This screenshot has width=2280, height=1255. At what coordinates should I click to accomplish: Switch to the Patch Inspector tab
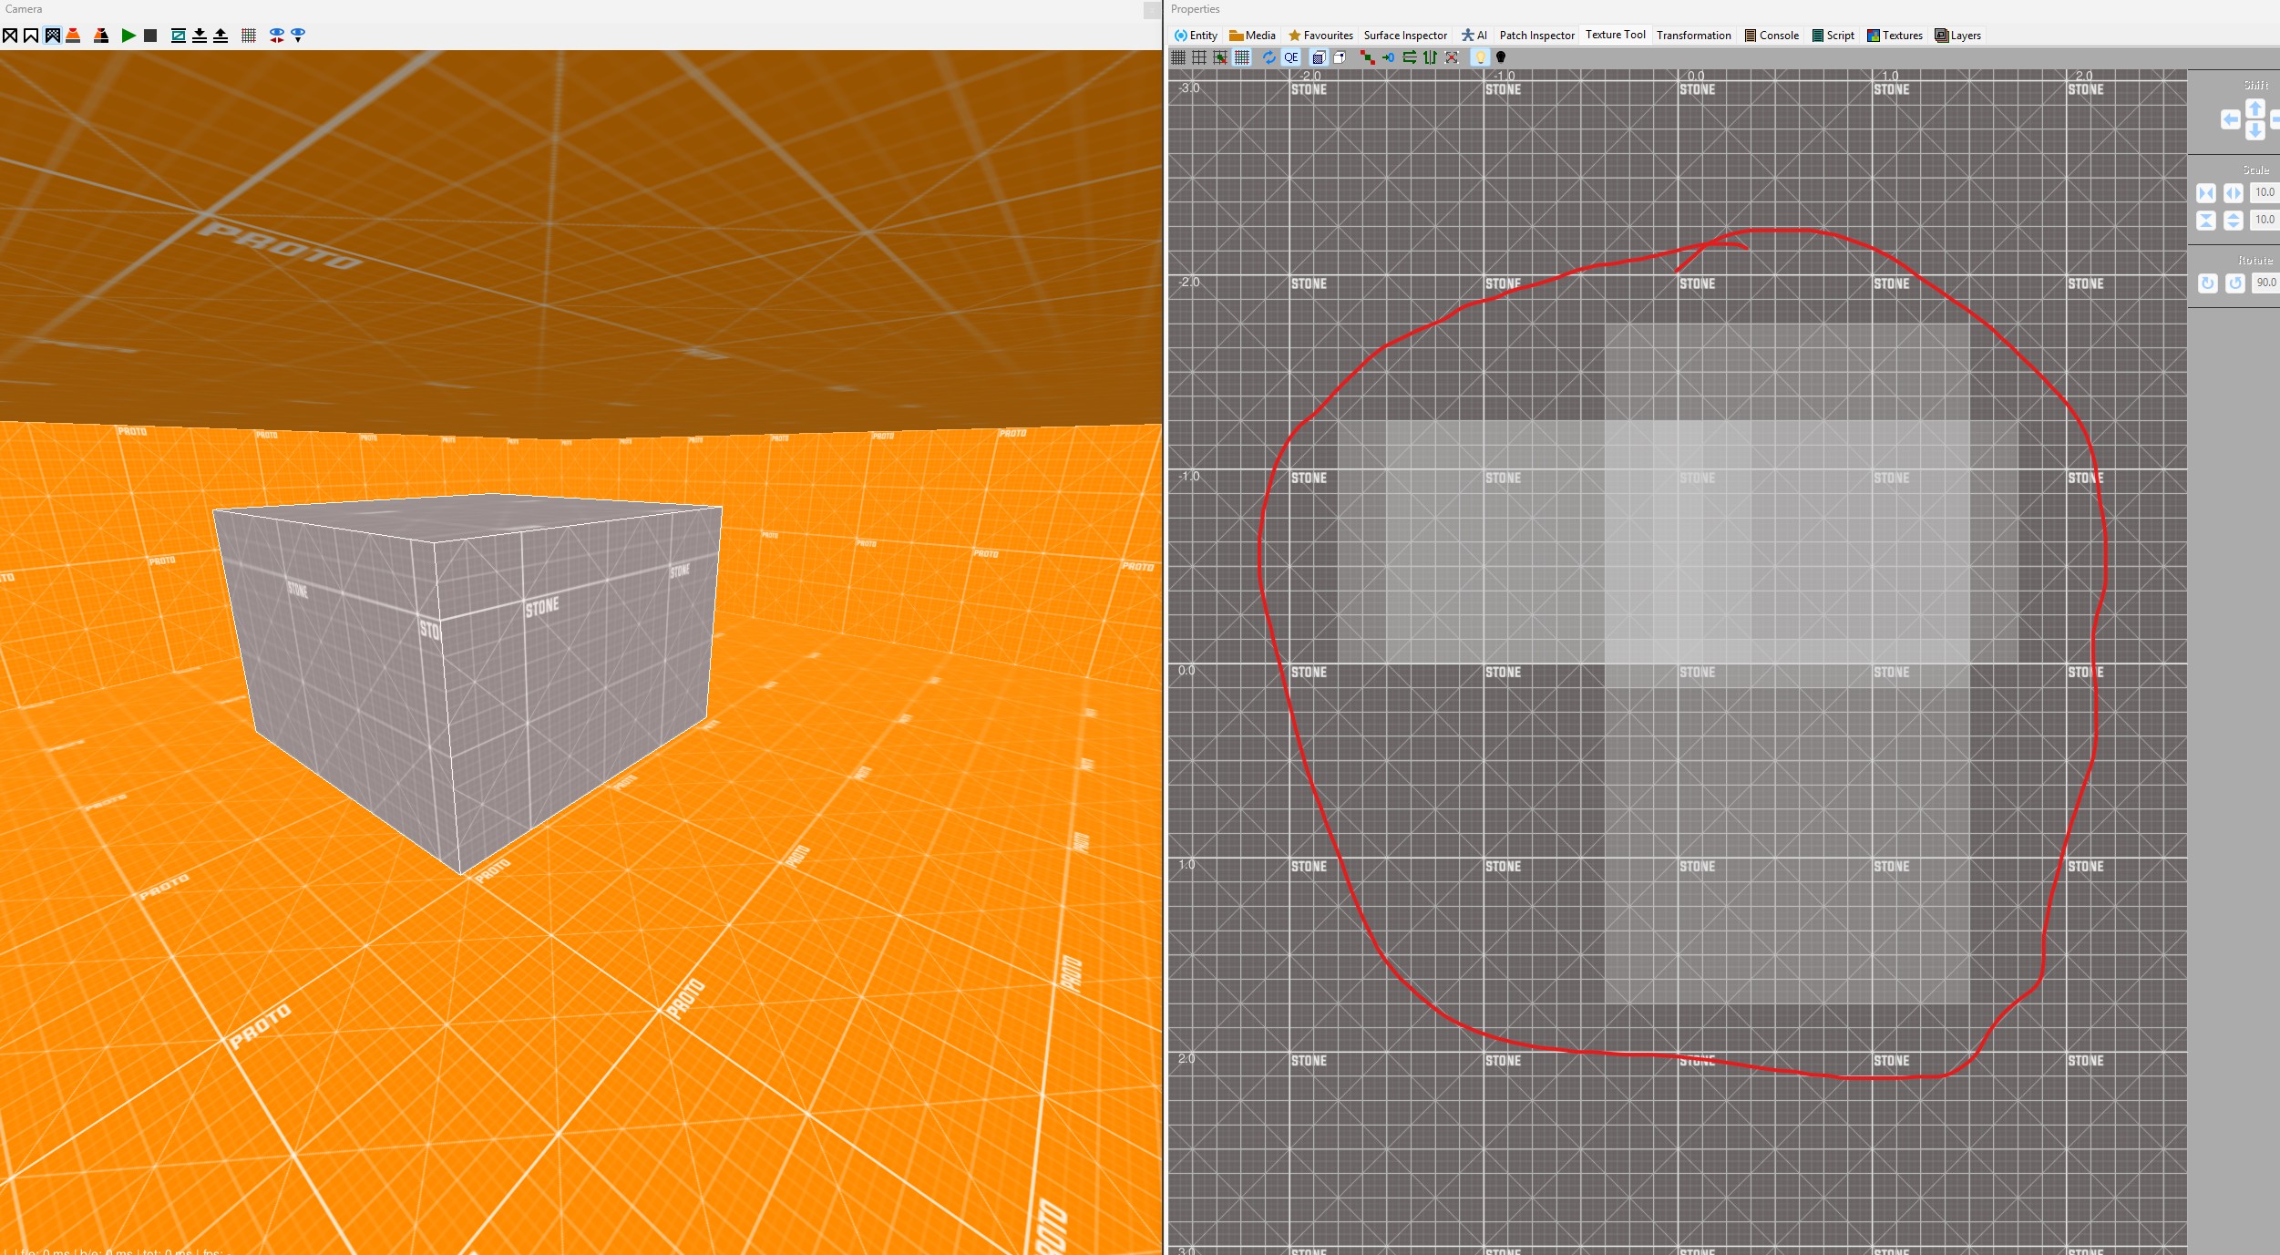tap(1536, 36)
